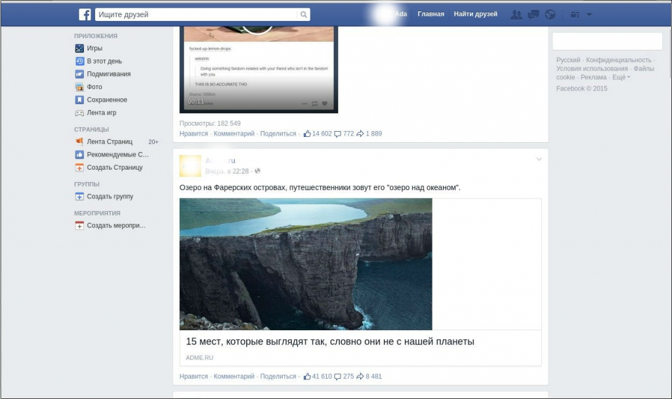Click the globe audience icon beside Вчера, в 22:28
672x399 pixels.
point(257,171)
